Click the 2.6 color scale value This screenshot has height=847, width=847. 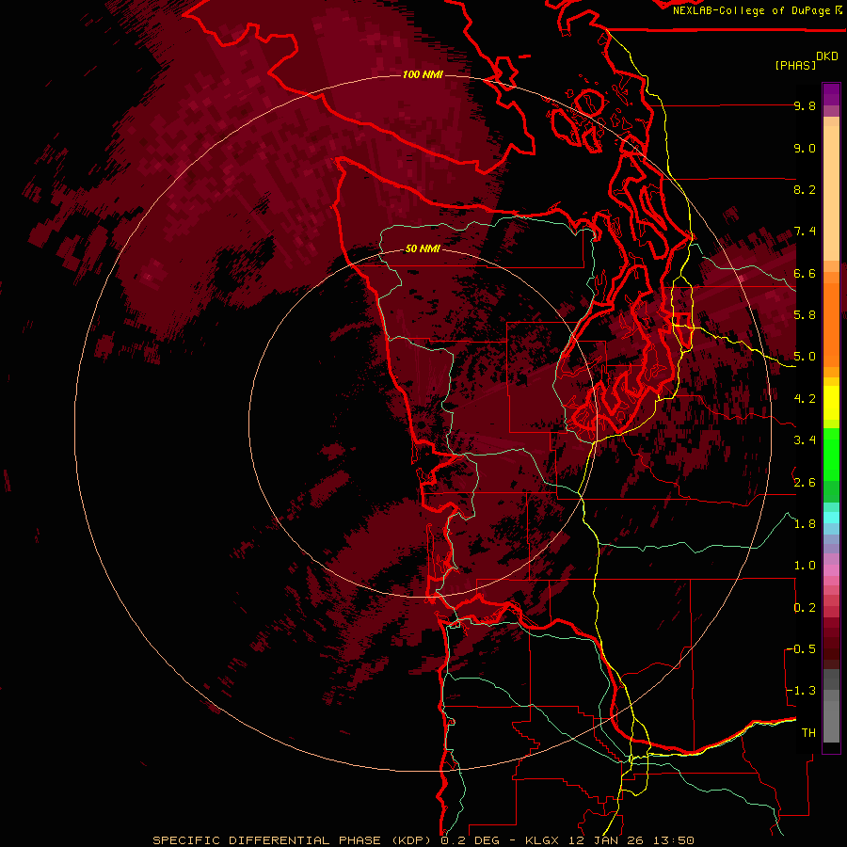pyautogui.click(x=805, y=483)
